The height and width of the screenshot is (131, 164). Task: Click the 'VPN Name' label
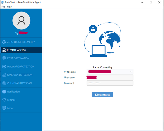(70, 72)
